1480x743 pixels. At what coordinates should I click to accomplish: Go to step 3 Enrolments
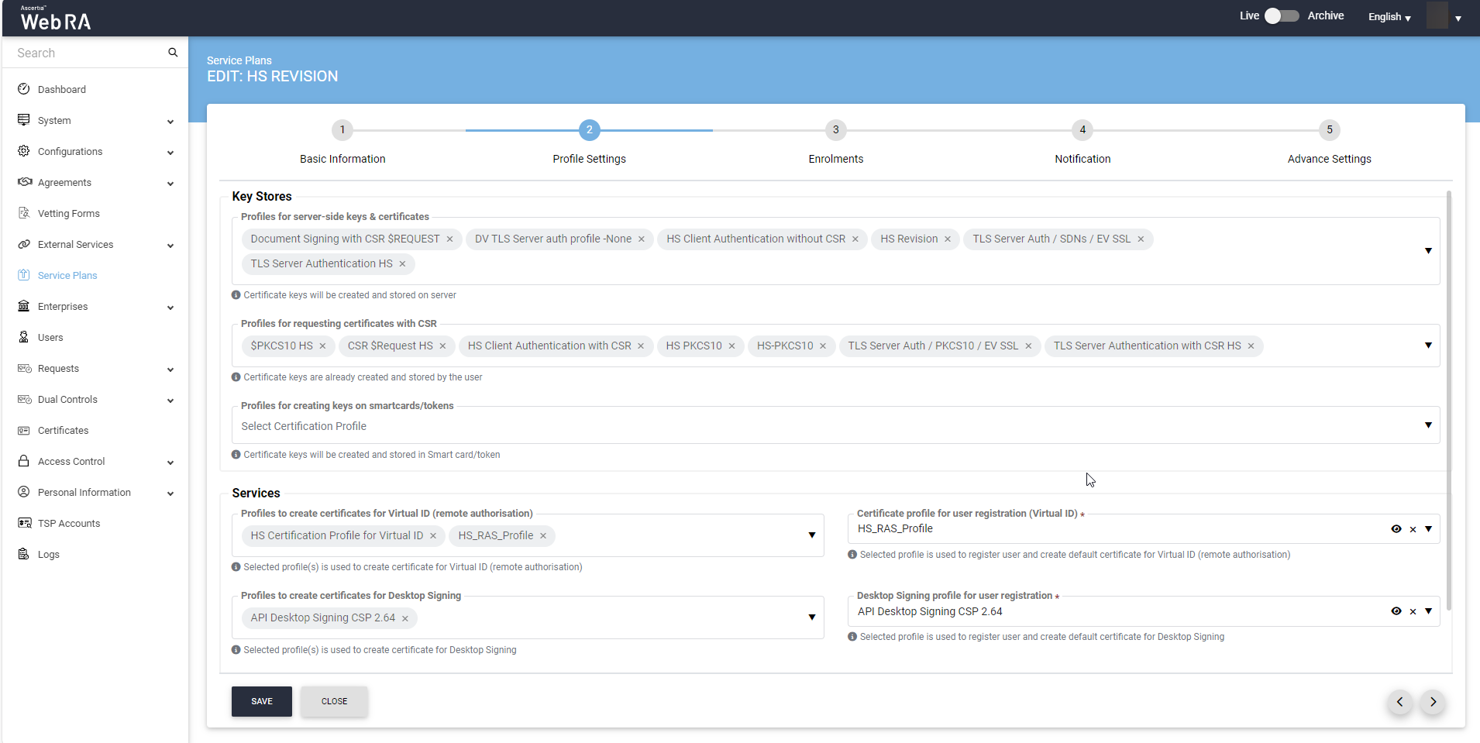coord(835,130)
